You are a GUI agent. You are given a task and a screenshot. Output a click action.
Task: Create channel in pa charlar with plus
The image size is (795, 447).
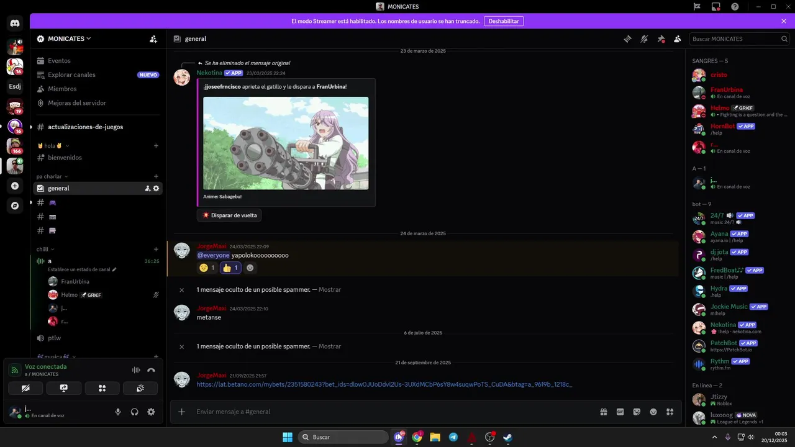click(156, 176)
